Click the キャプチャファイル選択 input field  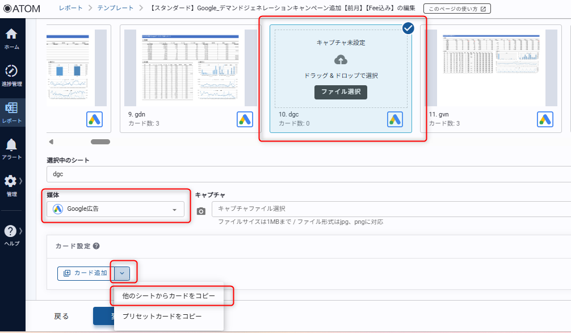point(392,209)
